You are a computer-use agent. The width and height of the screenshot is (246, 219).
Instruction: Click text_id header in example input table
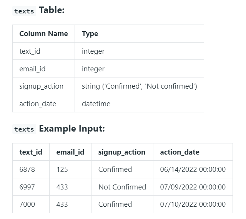coord(31,152)
